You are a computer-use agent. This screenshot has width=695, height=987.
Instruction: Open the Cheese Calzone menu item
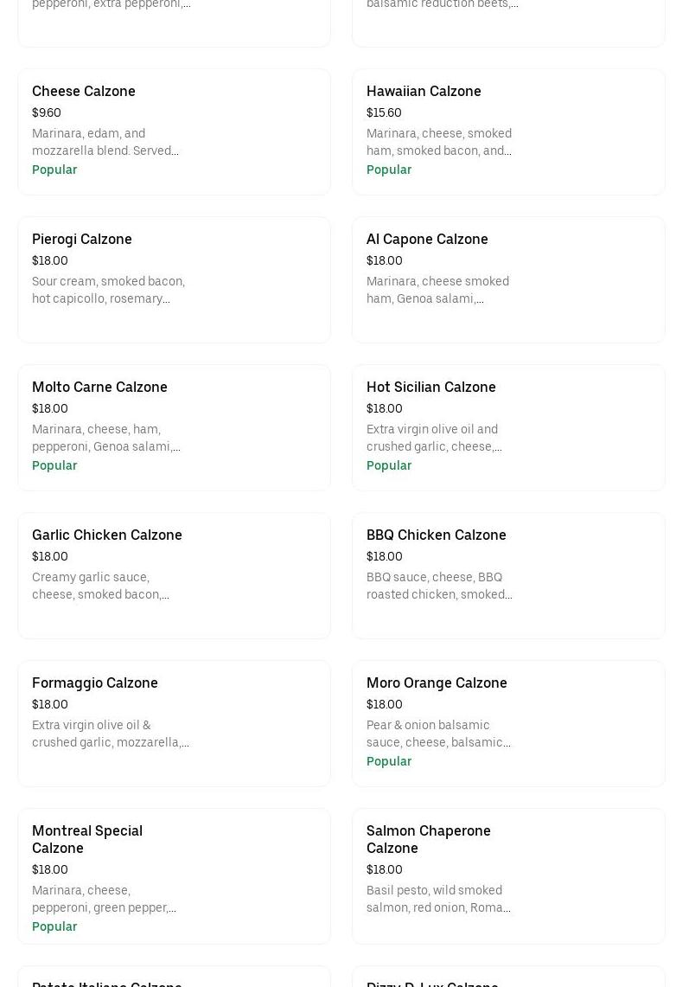84,91
